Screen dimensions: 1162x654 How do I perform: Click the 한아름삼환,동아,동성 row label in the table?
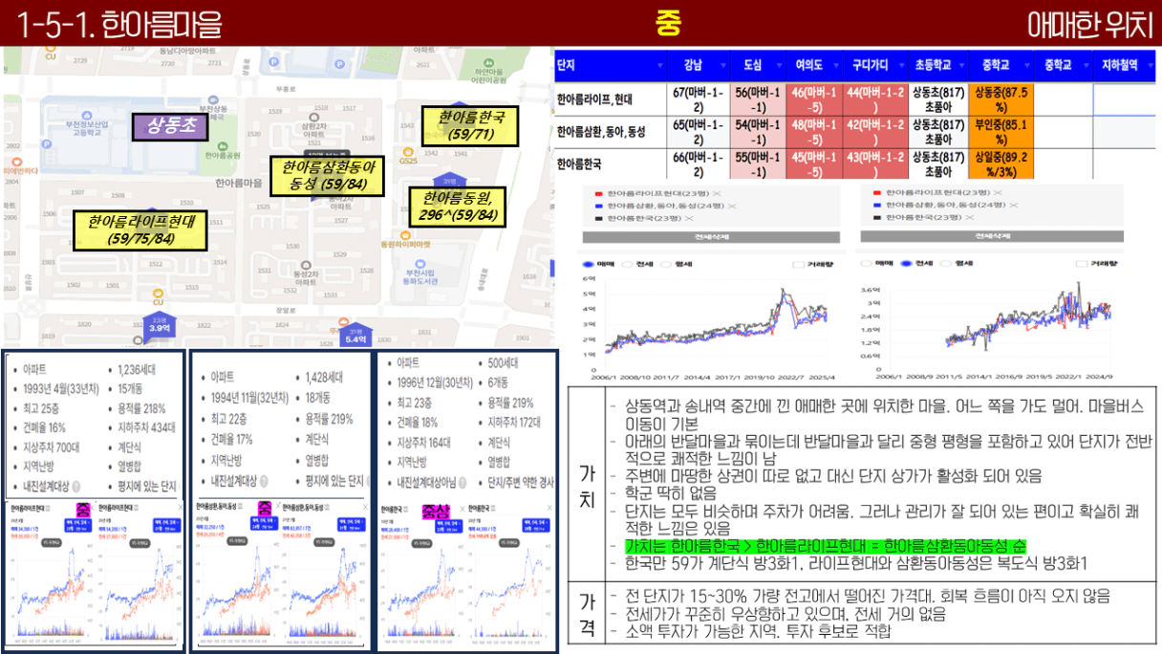[x=602, y=131]
